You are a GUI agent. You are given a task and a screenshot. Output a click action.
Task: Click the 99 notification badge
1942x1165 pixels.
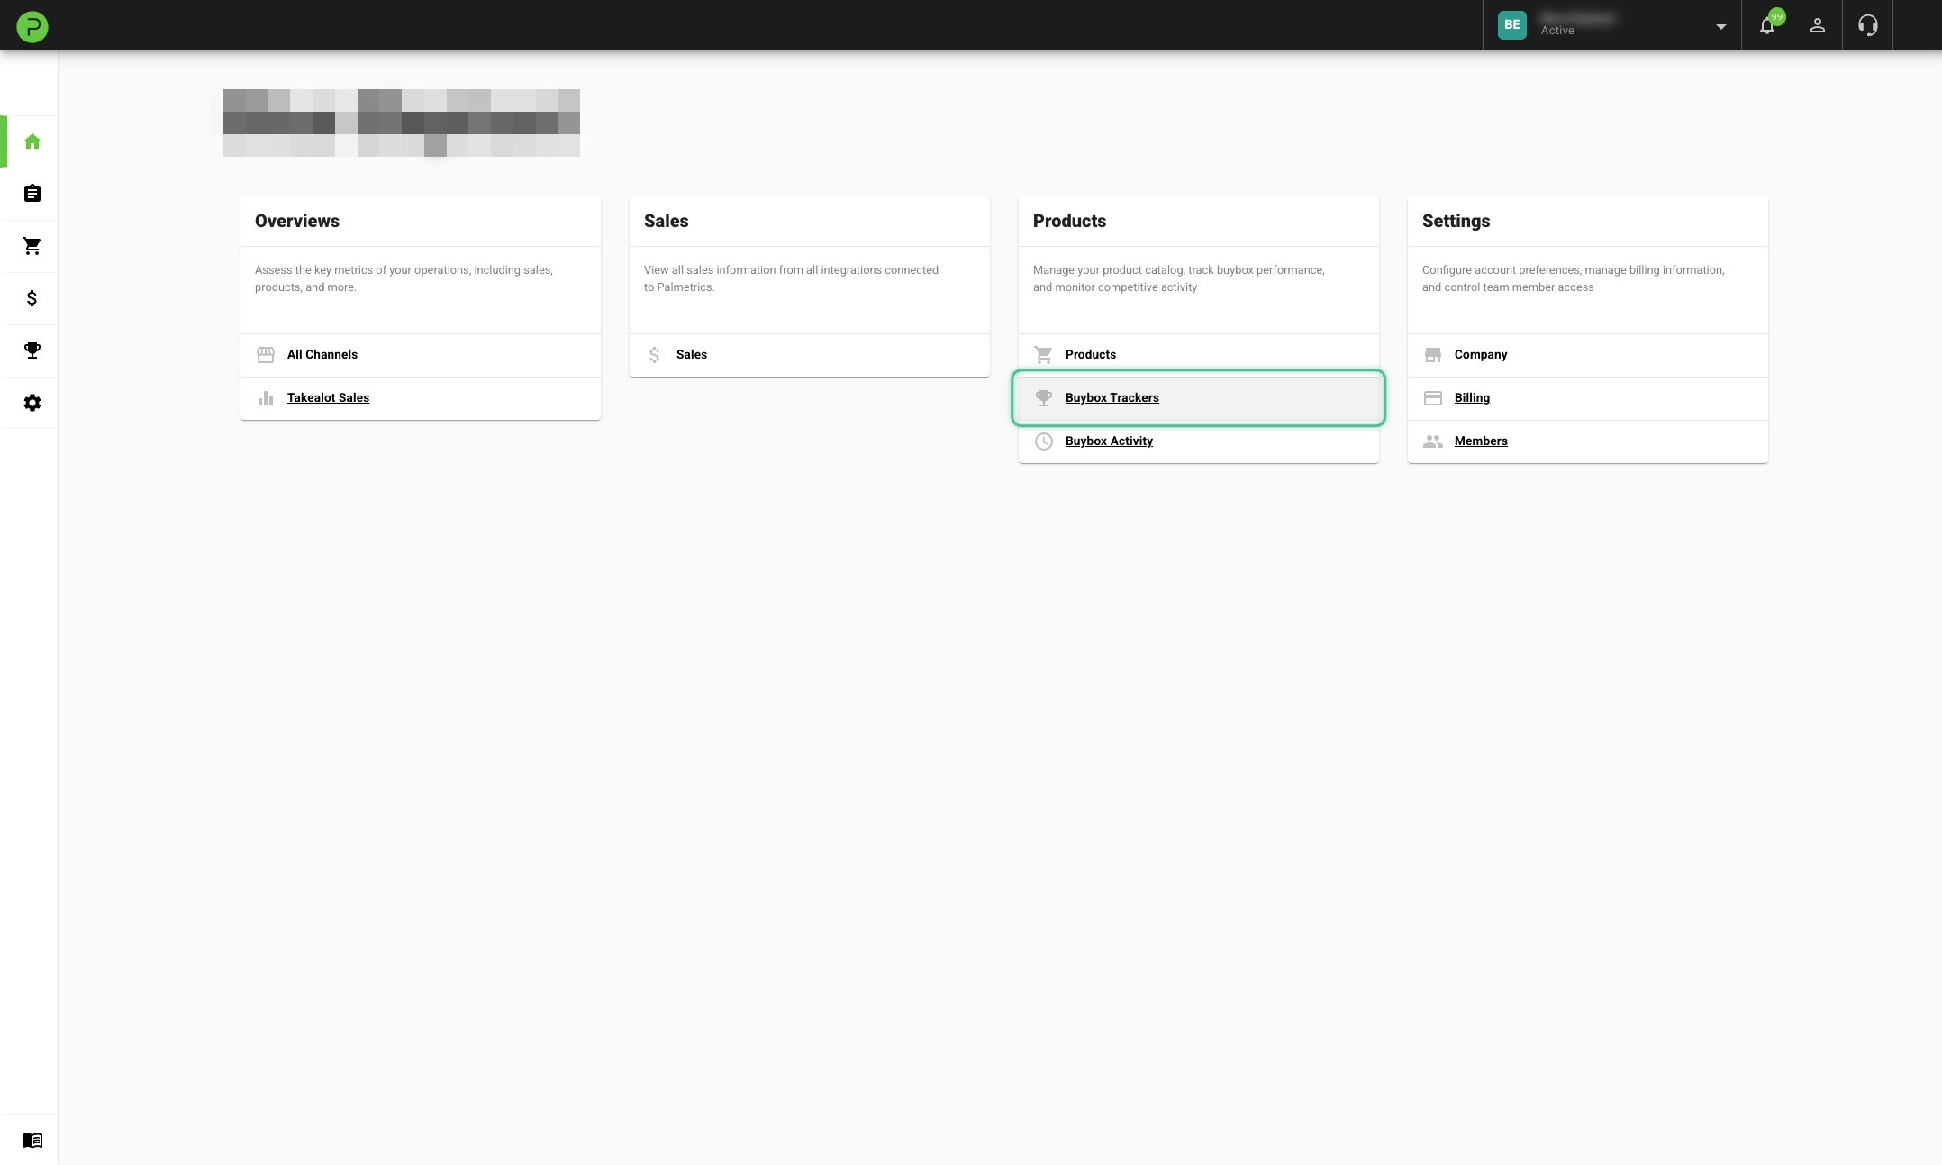pos(1776,16)
